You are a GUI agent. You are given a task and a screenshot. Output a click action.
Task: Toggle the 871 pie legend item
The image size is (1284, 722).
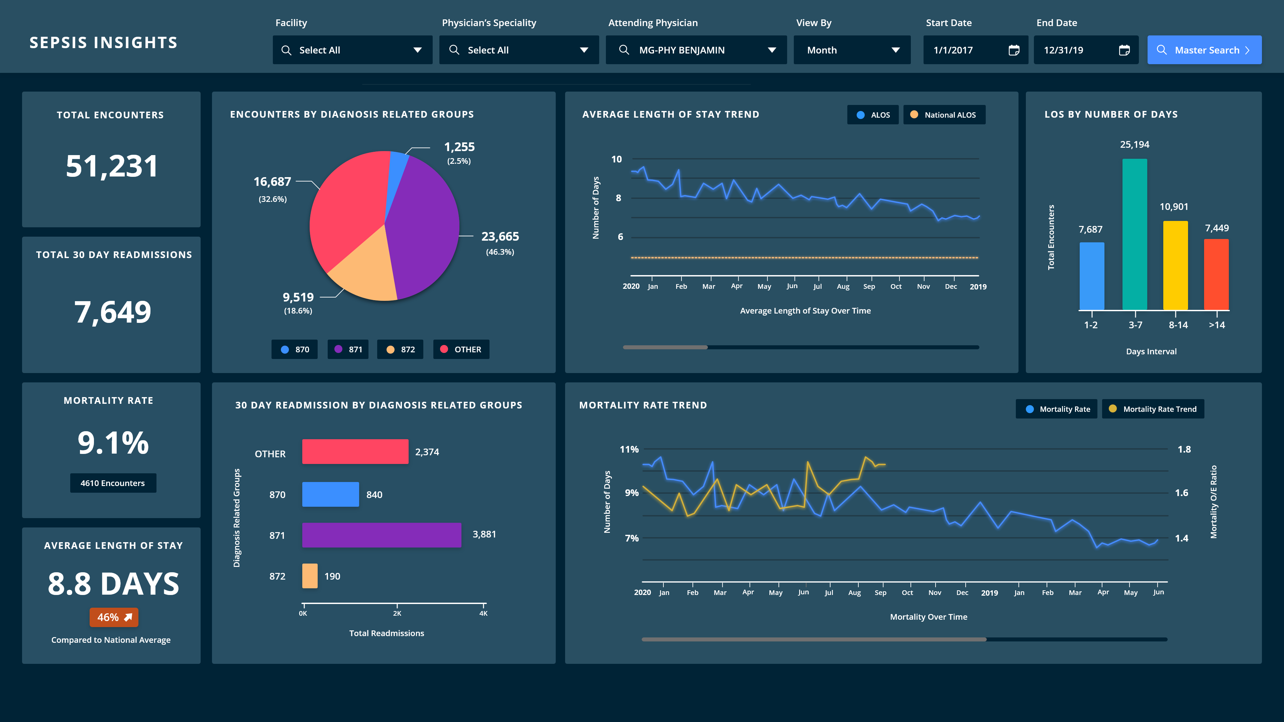click(348, 349)
